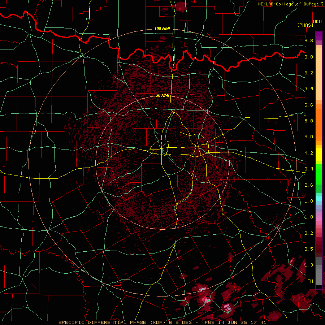Click the 8.2 scale value
325x325 pixels.
coord(309,73)
